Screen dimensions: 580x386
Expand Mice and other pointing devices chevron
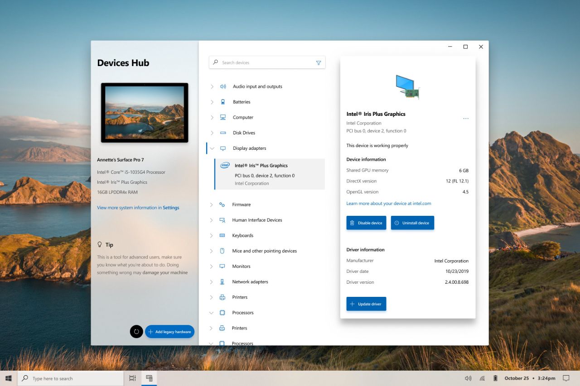(x=212, y=251)
